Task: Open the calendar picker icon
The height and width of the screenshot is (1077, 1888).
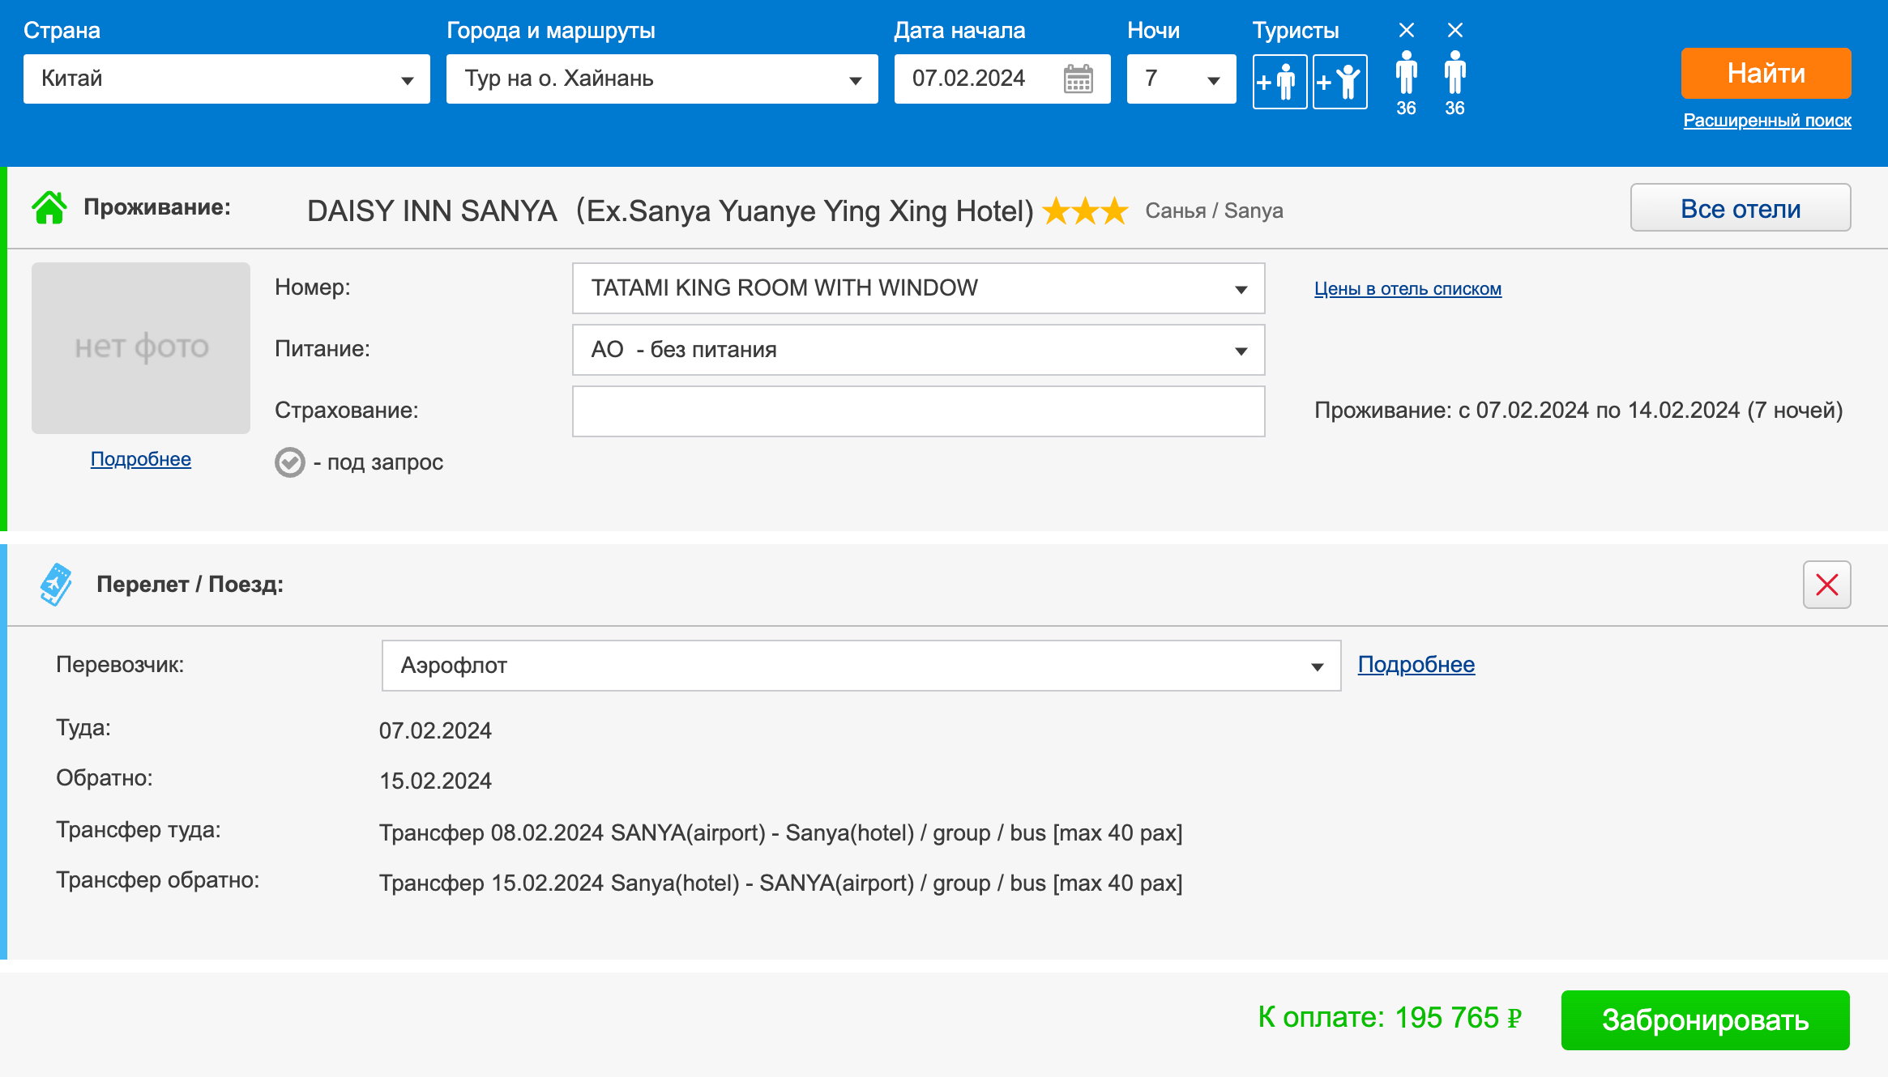Action: pyautogui.click(x=1078, y=79)
